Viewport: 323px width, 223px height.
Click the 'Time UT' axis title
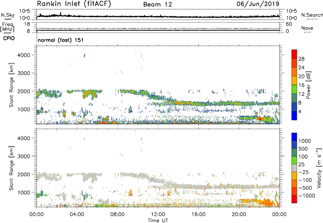tap(158, 221)
